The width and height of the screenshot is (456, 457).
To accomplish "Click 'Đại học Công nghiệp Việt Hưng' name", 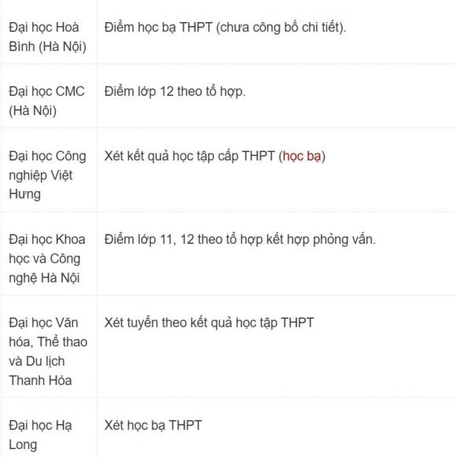I will [x=47, y=175].
